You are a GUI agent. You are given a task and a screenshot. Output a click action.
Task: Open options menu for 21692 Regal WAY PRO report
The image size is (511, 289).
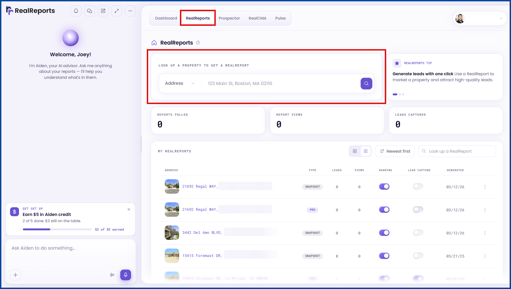click(x=485, y=210)
